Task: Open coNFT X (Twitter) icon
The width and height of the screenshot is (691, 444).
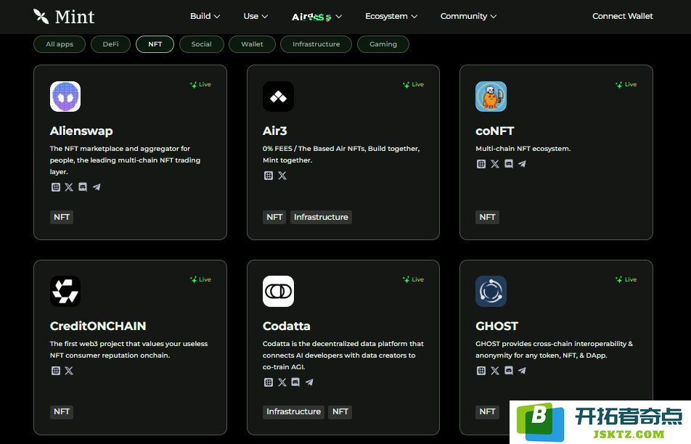Action: pos(495,164)
